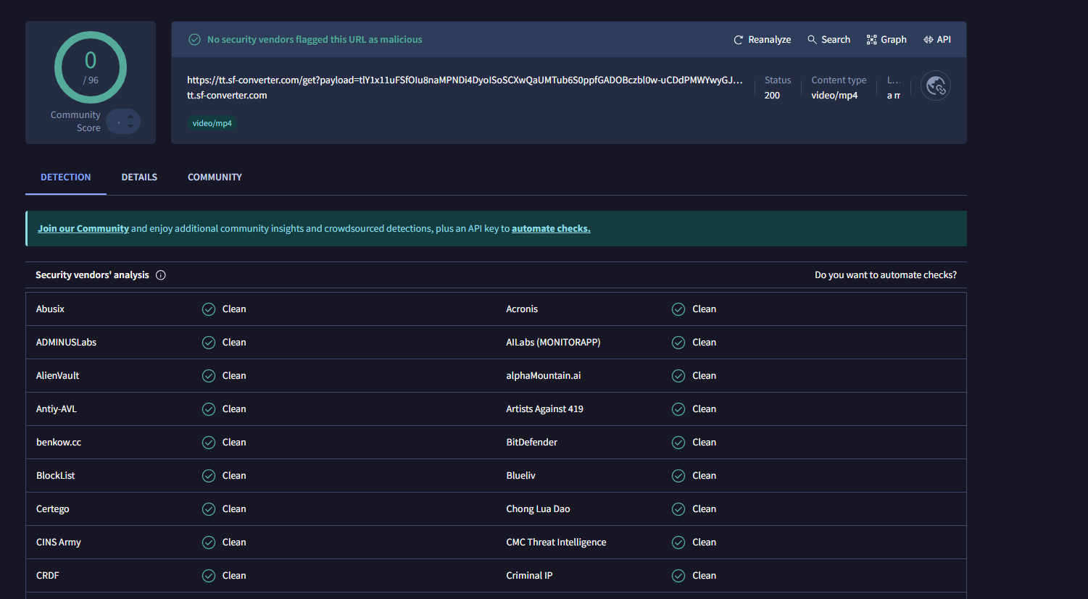Click the Clean check icon for AlienVault
This screenshot has width=1088, height=599.
click(x=209, y=376)
